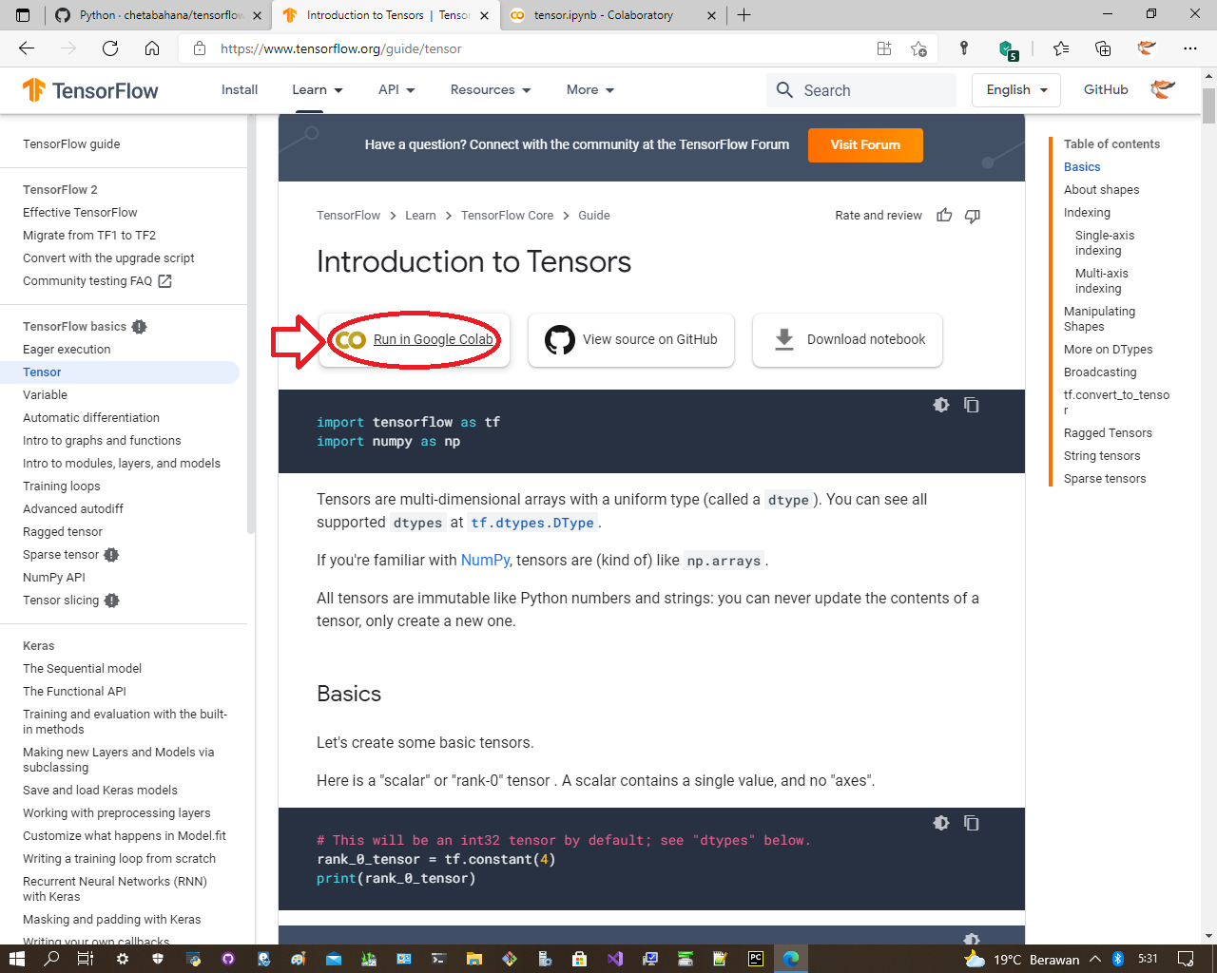Toggle dark theme on import code block
The height and width of the screenshot is (973, 1217).
click(x=941, y=405)
